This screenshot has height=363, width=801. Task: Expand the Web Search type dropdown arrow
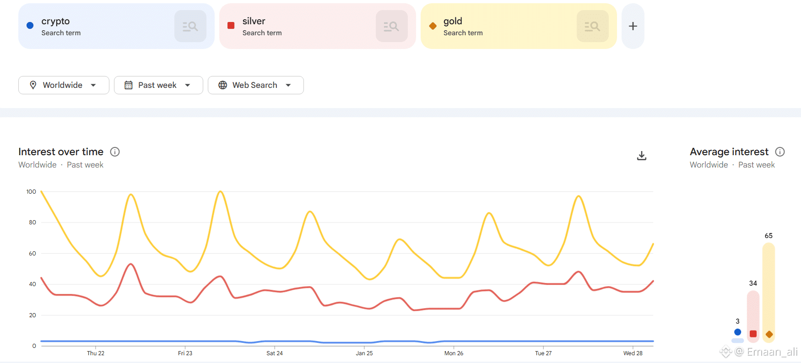[288, 85]
